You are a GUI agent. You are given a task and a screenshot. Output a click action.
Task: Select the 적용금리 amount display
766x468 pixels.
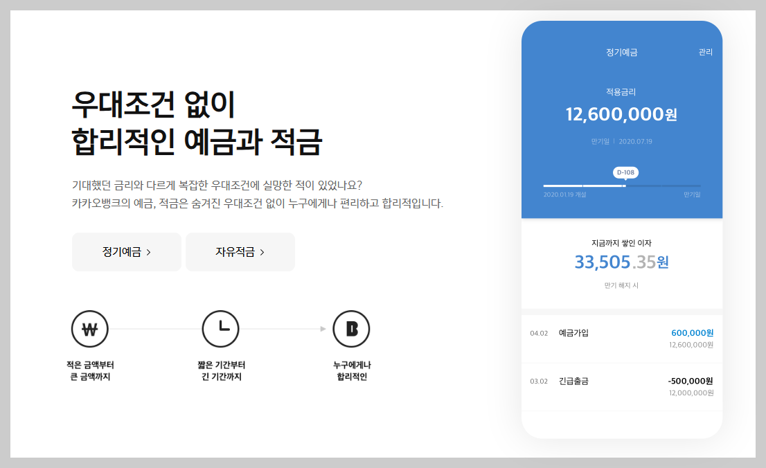tap(621, 114)
